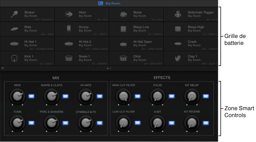This screenshot has height=142, width=256.
Task: Click the "Scoop" pad name
Action: [84, 27]
